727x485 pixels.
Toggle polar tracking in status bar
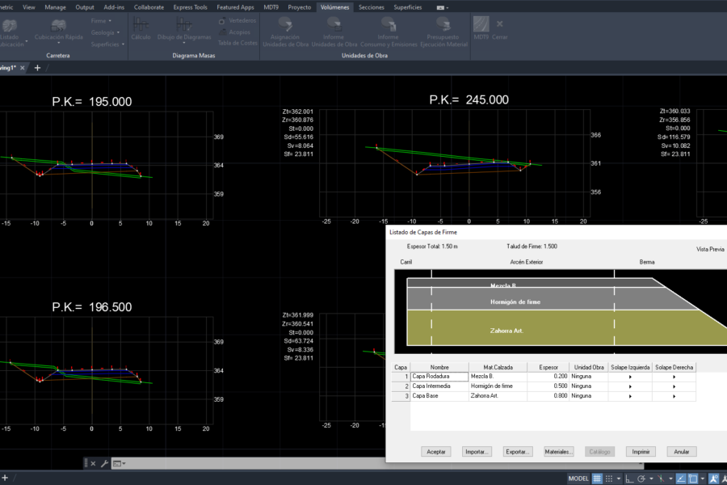click(x=641, y=479)
